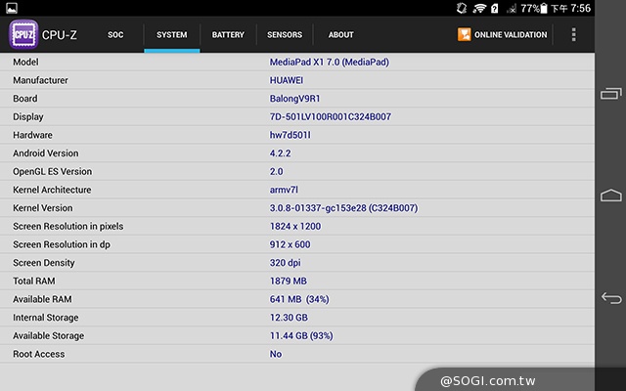Select the Screen Density label
Image resolution: width=626 pixels, height=391 pixels.
click(x=44, y=263)
